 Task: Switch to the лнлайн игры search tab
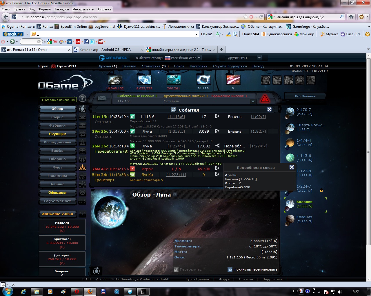coord(181,49)
